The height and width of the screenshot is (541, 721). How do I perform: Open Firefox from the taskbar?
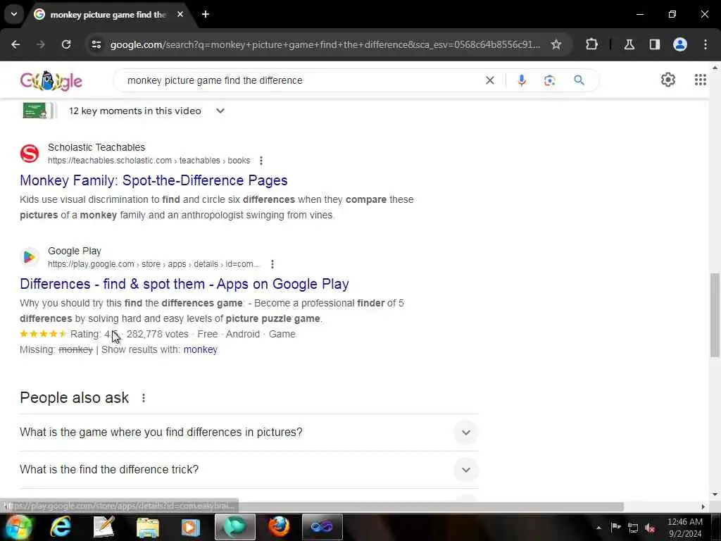pos(279,527)
